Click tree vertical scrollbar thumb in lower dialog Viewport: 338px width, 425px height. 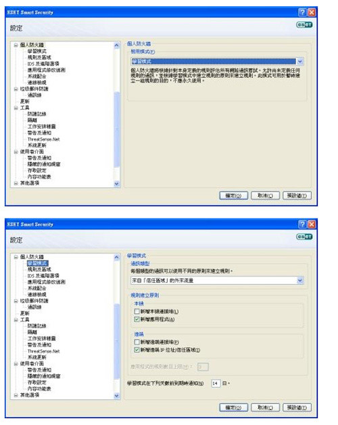(117, 342)
